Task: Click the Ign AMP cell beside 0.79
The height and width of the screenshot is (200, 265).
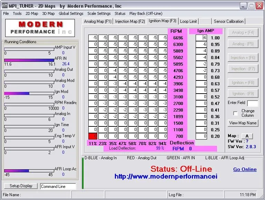Action: tap(201, 64)
